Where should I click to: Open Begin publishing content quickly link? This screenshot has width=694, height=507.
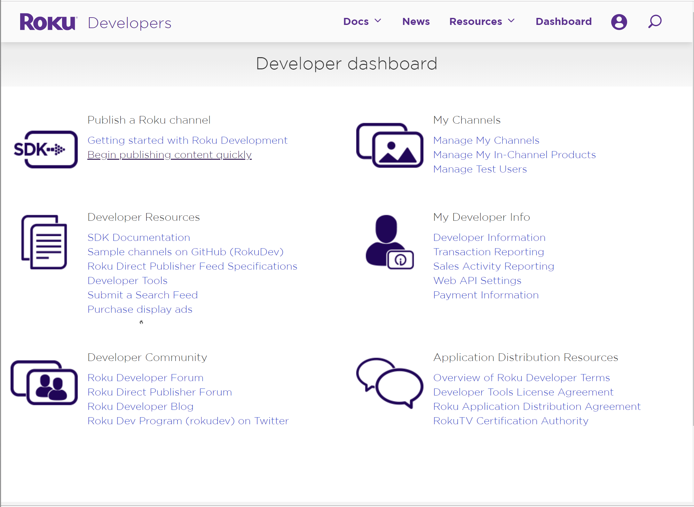tap(170, 155)
